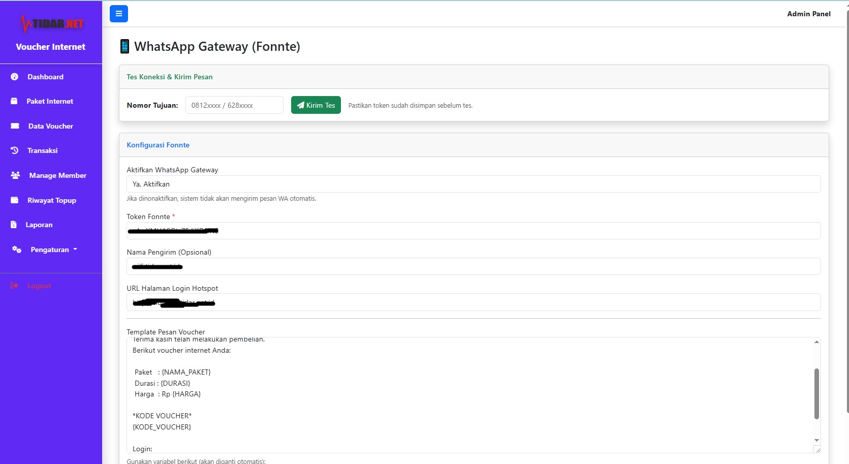
Task: Click the Kirim Tes button
Action: click(316, 105)
